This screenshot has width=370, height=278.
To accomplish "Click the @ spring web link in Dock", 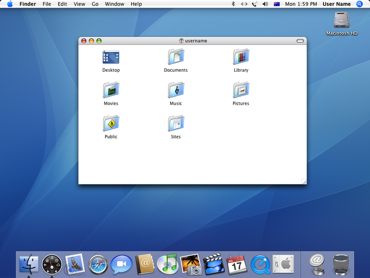I will (317, 264).
